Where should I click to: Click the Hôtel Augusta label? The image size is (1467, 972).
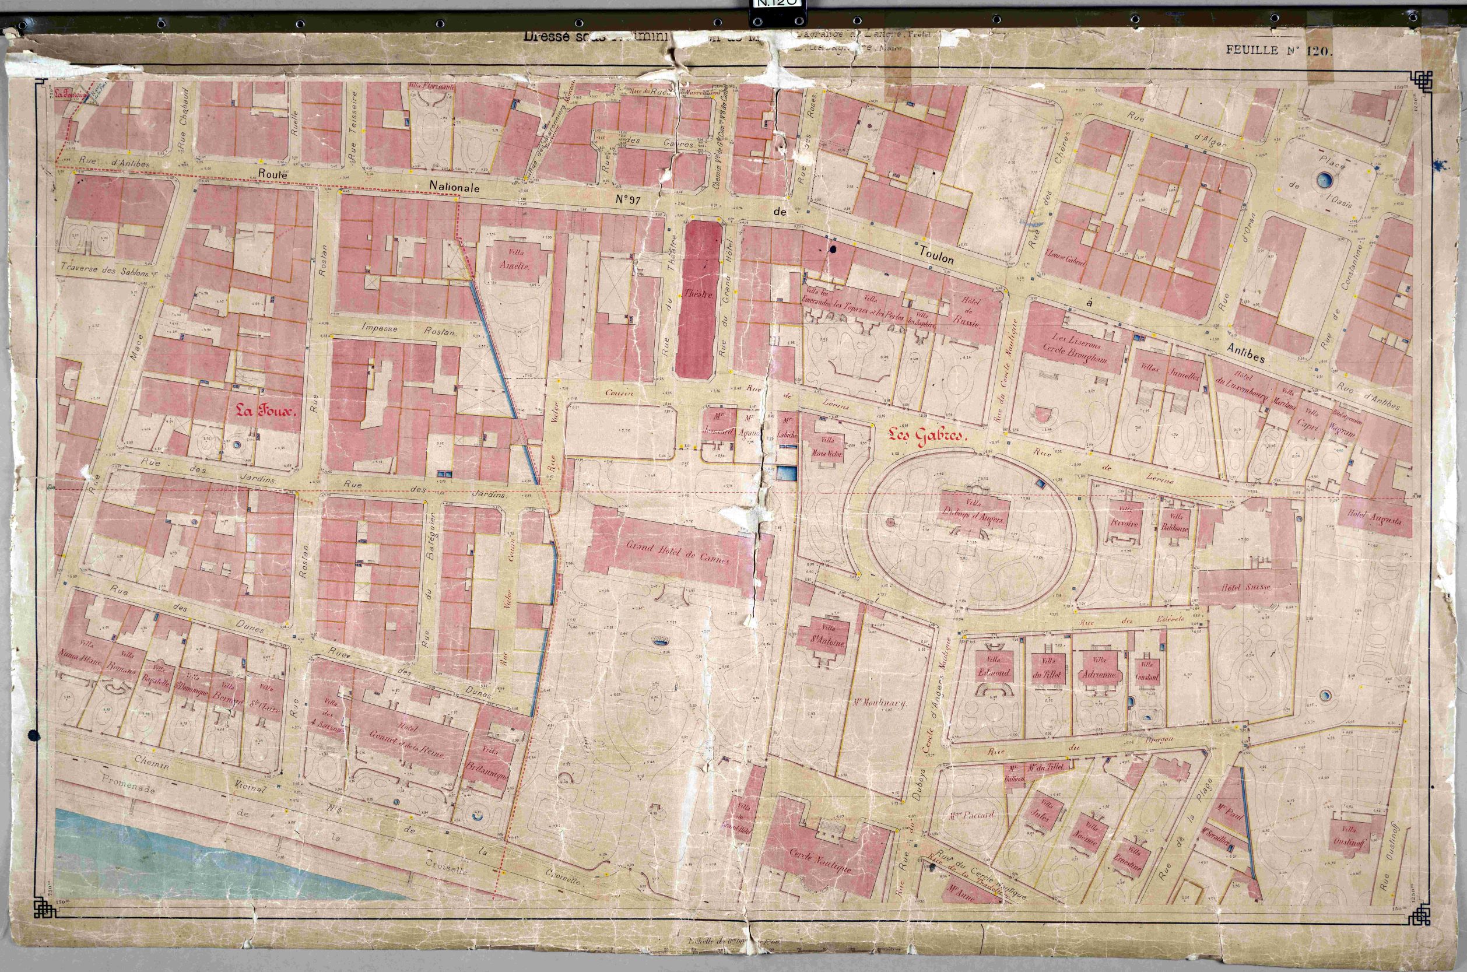[x=1374, y=518]
